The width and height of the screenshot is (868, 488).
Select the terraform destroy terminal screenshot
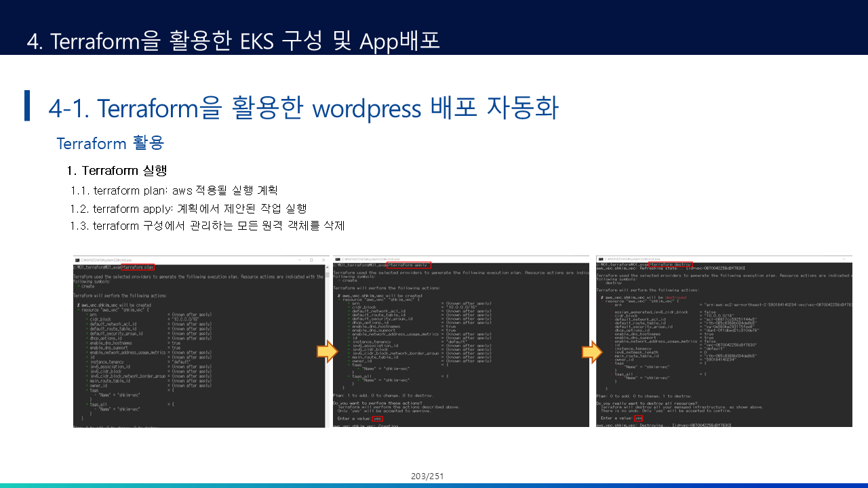pos(724,342)
